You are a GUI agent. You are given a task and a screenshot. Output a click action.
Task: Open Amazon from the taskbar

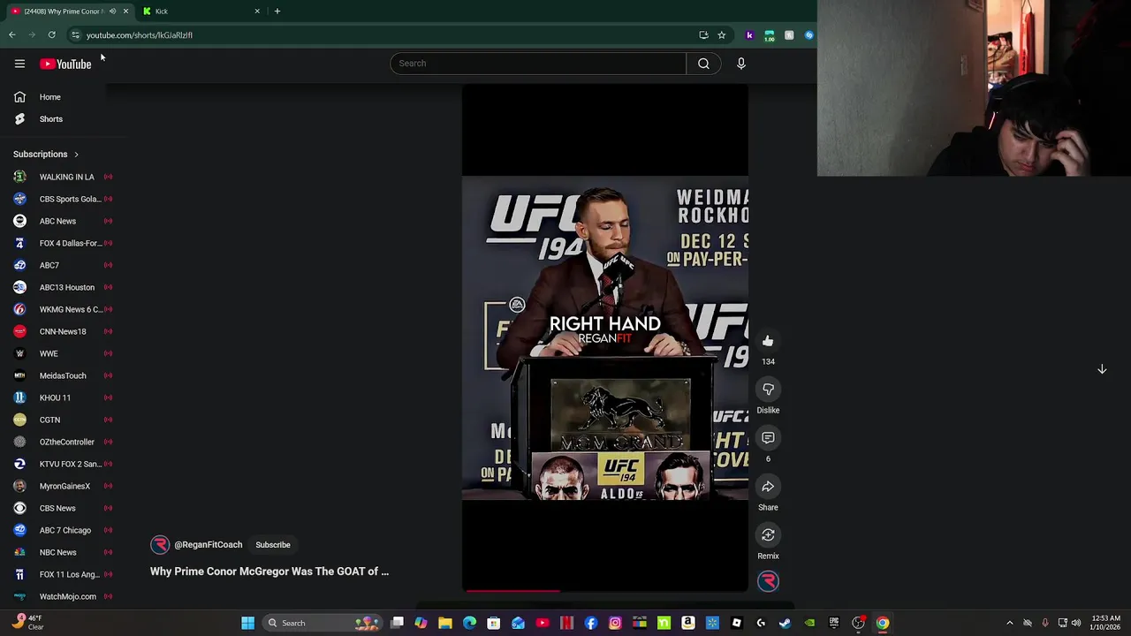[687, 623]
